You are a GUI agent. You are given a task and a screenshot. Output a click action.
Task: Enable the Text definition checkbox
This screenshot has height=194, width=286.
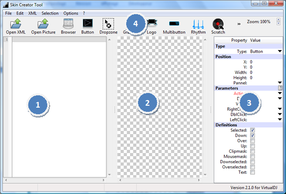(x=252, y=172)
